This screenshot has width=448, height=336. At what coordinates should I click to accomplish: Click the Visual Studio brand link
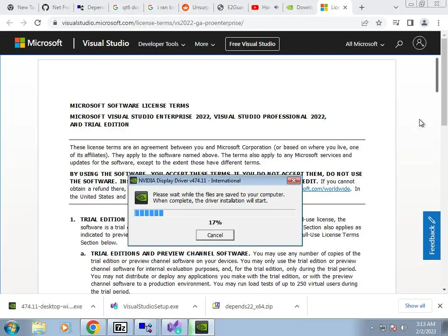[106, 43]
